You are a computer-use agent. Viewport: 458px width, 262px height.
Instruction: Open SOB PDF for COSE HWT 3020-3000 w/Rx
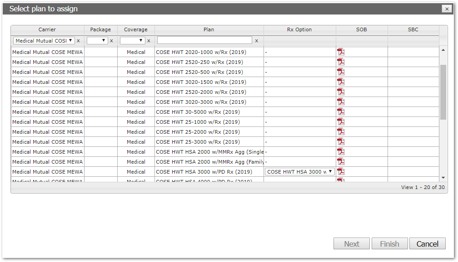[x=341, y=102]
